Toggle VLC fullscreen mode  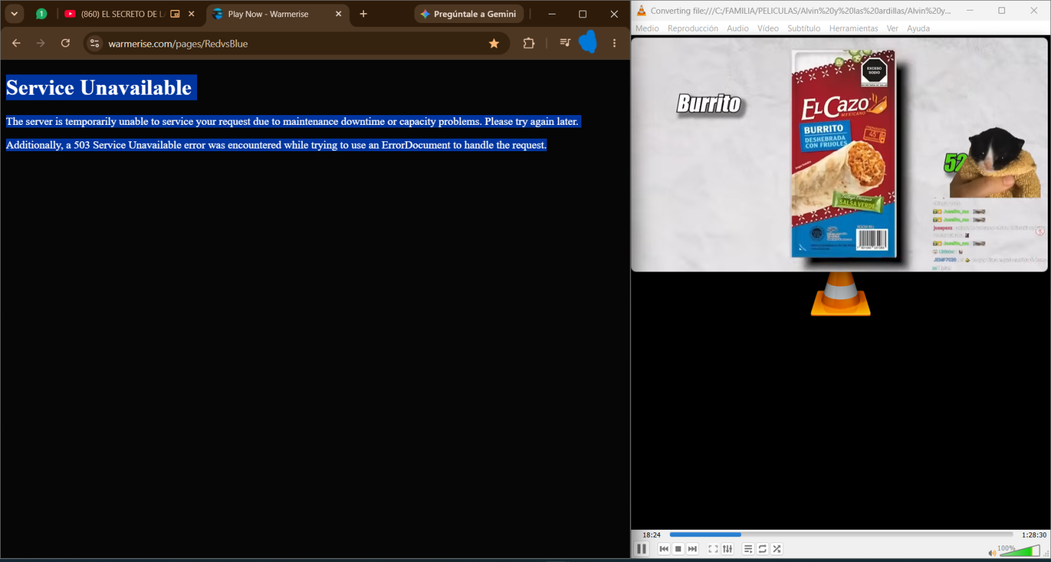713,549
